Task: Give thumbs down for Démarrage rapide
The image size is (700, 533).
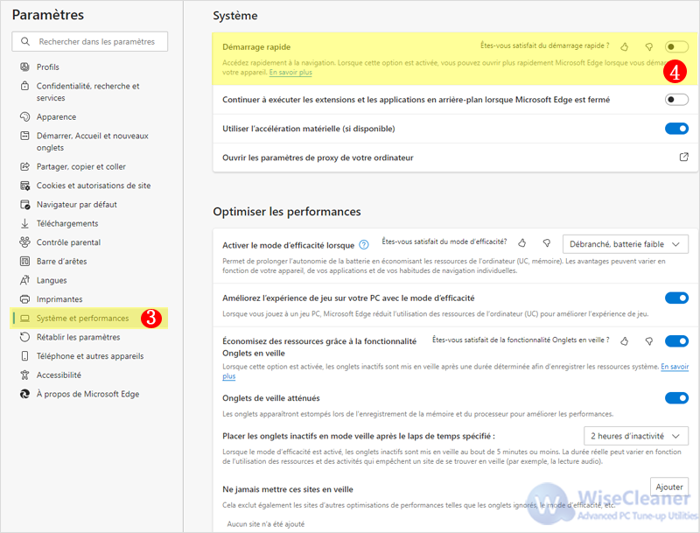Action: (649, 46)
